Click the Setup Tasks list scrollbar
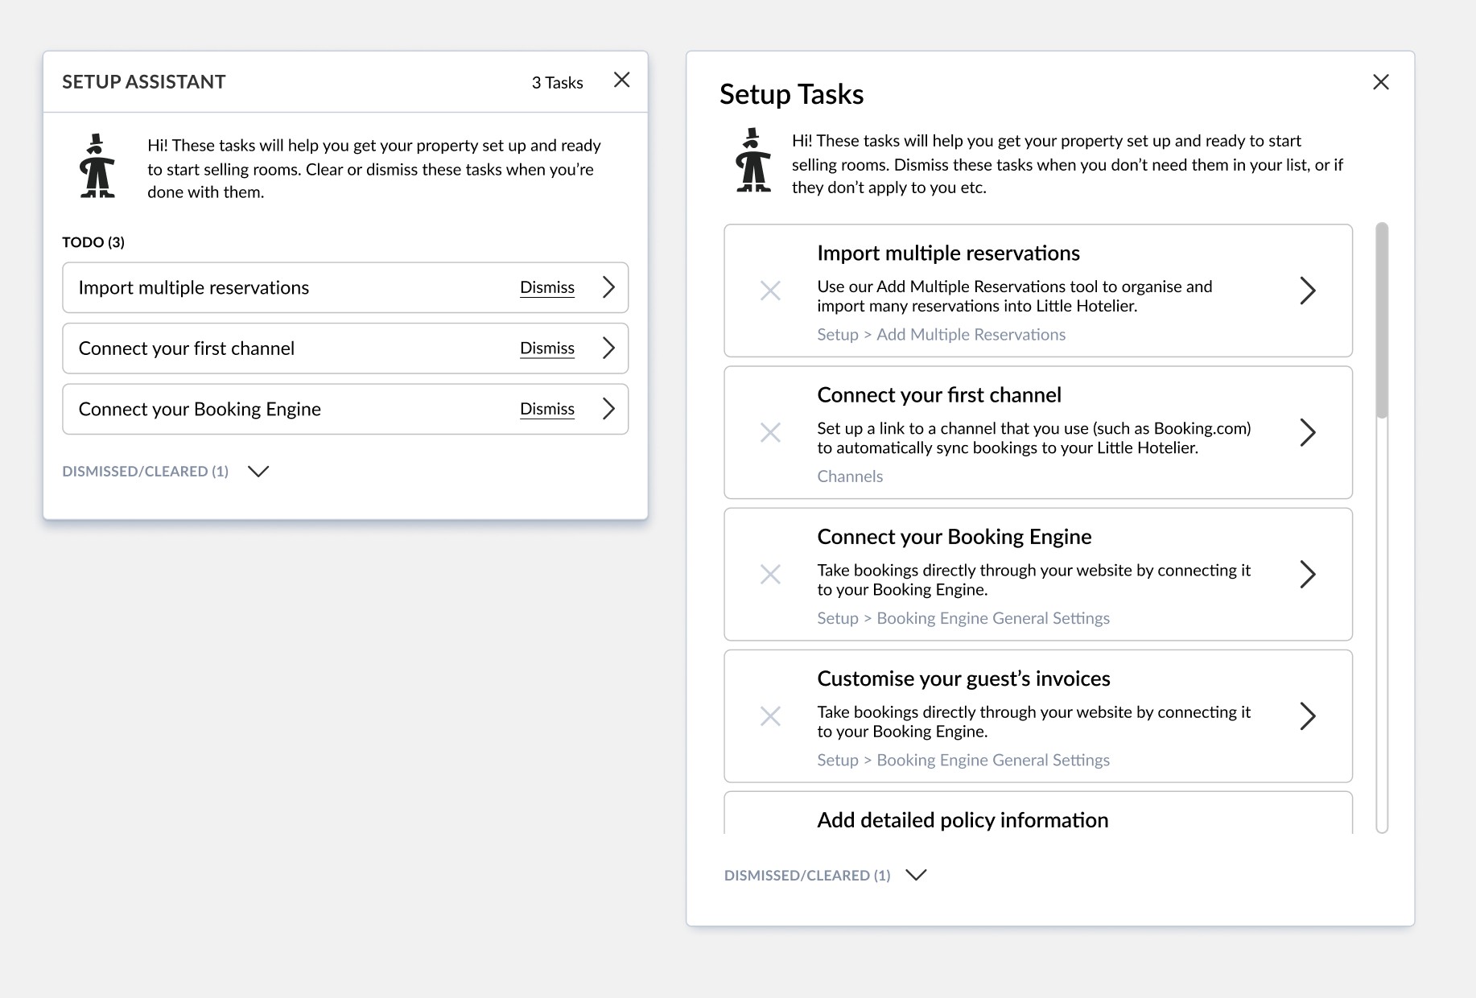 (x=1381, y=322)
